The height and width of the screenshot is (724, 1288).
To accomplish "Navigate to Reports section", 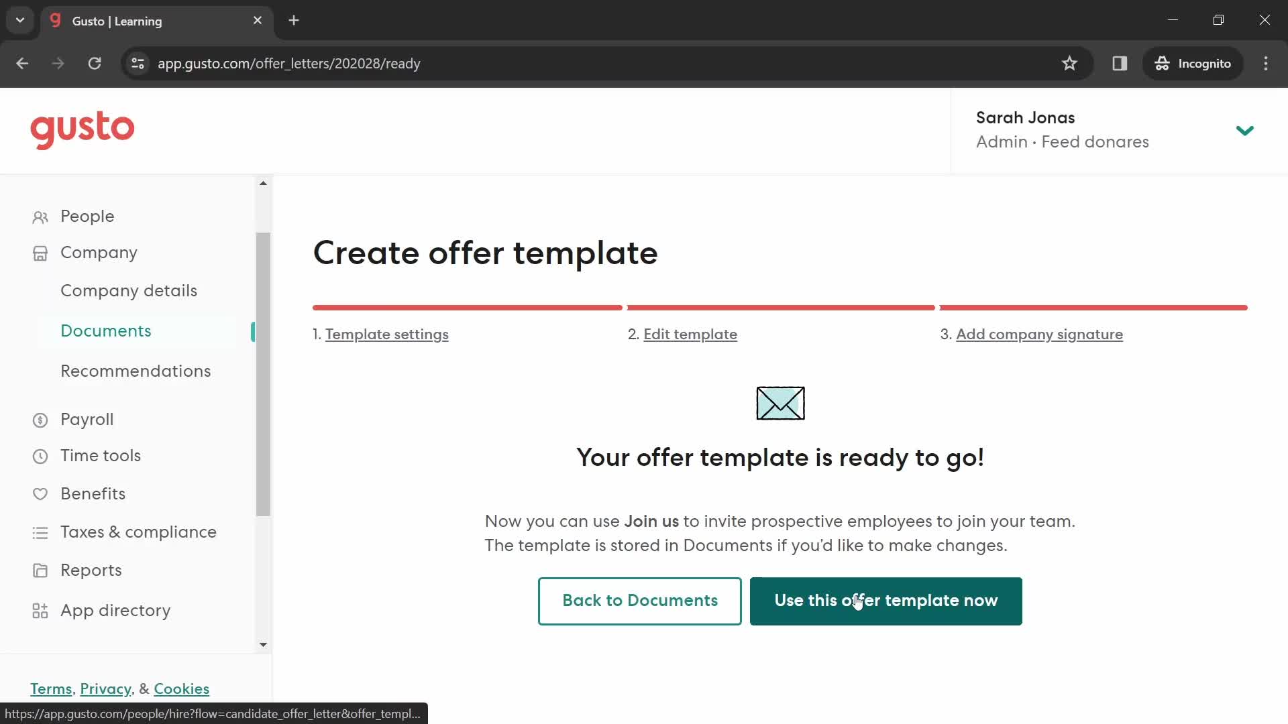I will click(x=91, y=570).
